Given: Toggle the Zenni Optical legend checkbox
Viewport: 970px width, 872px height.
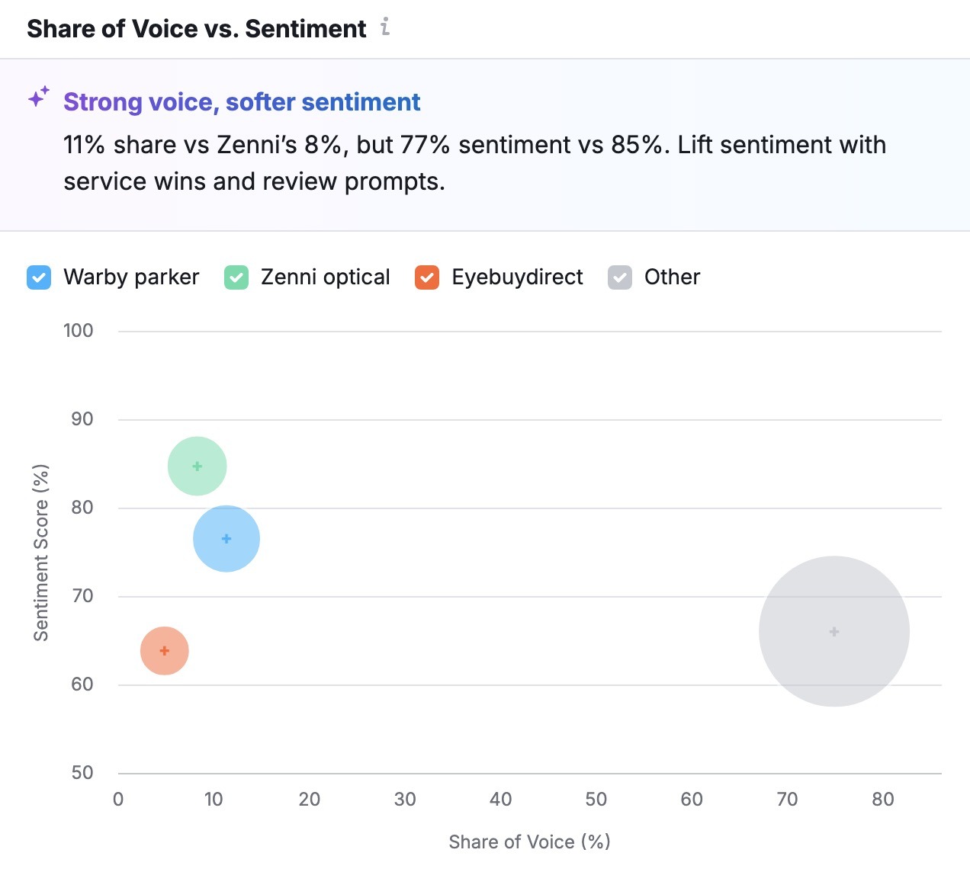Looking at the screenshot, I should pos(236,277).
